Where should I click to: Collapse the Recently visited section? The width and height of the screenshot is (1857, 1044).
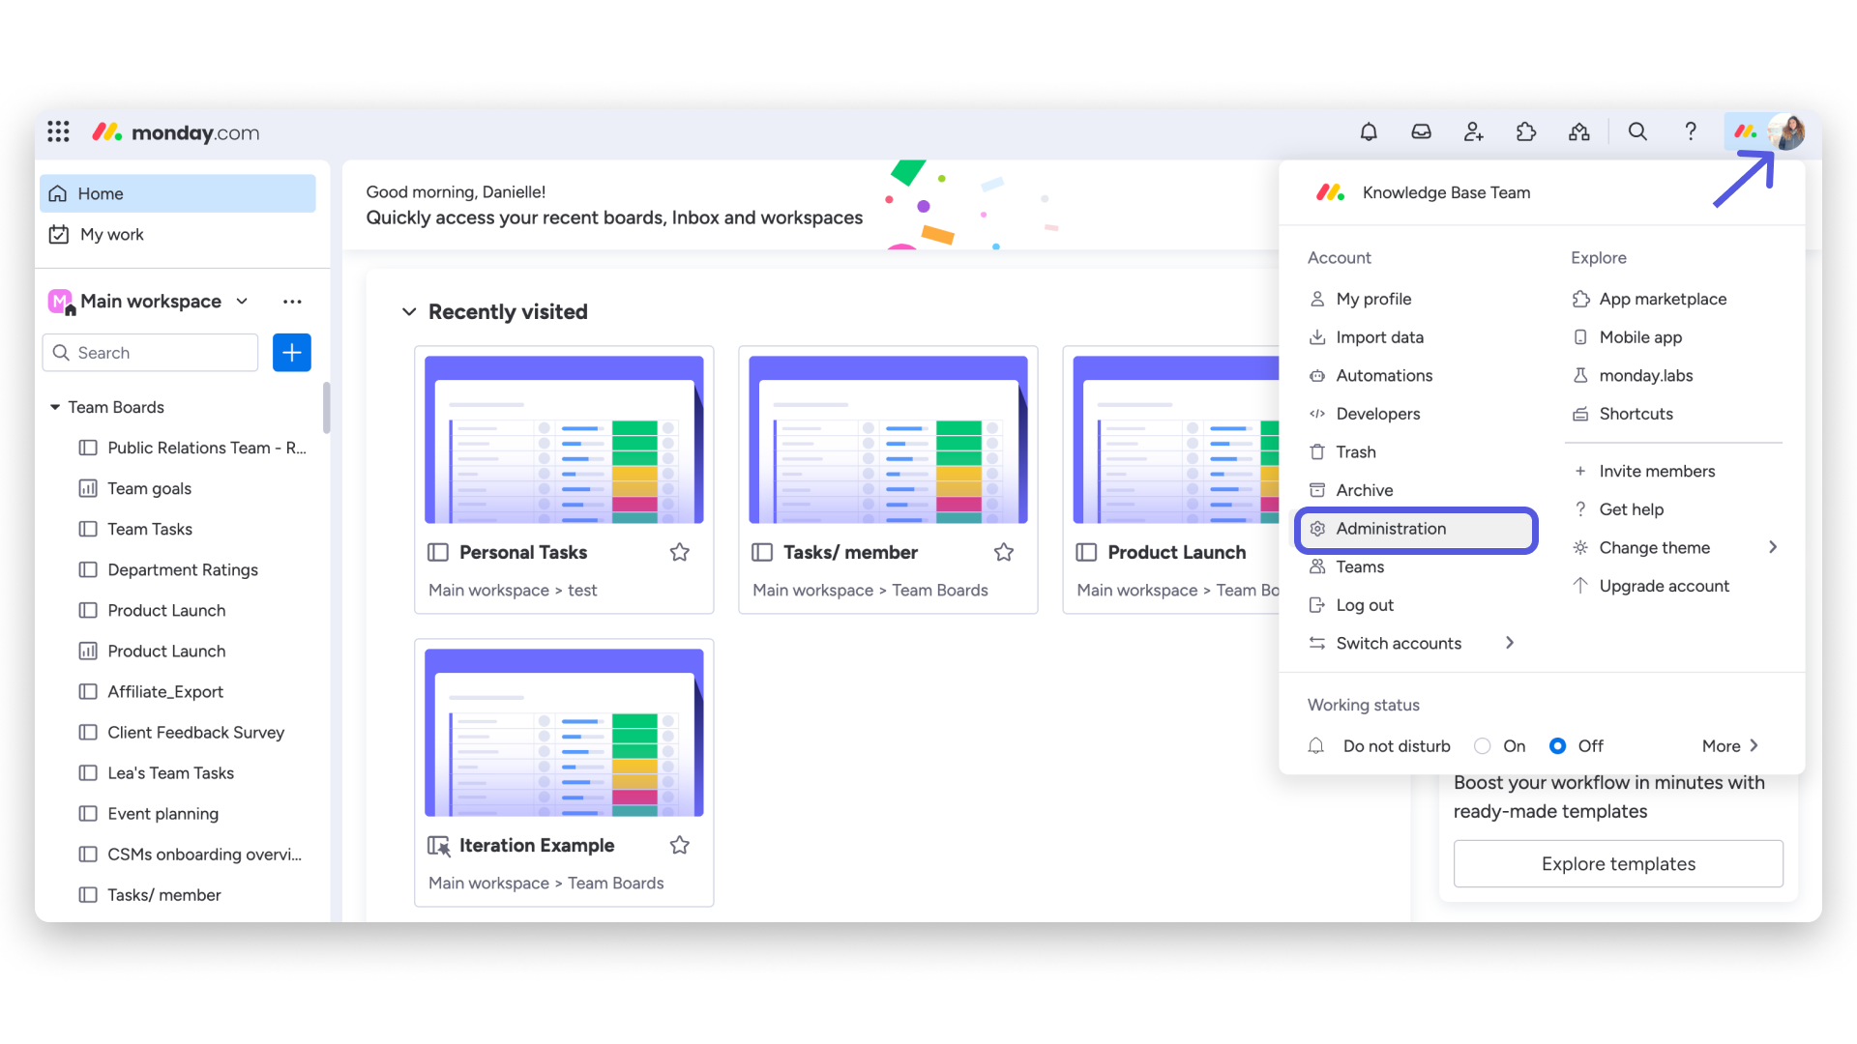point(409,311)
